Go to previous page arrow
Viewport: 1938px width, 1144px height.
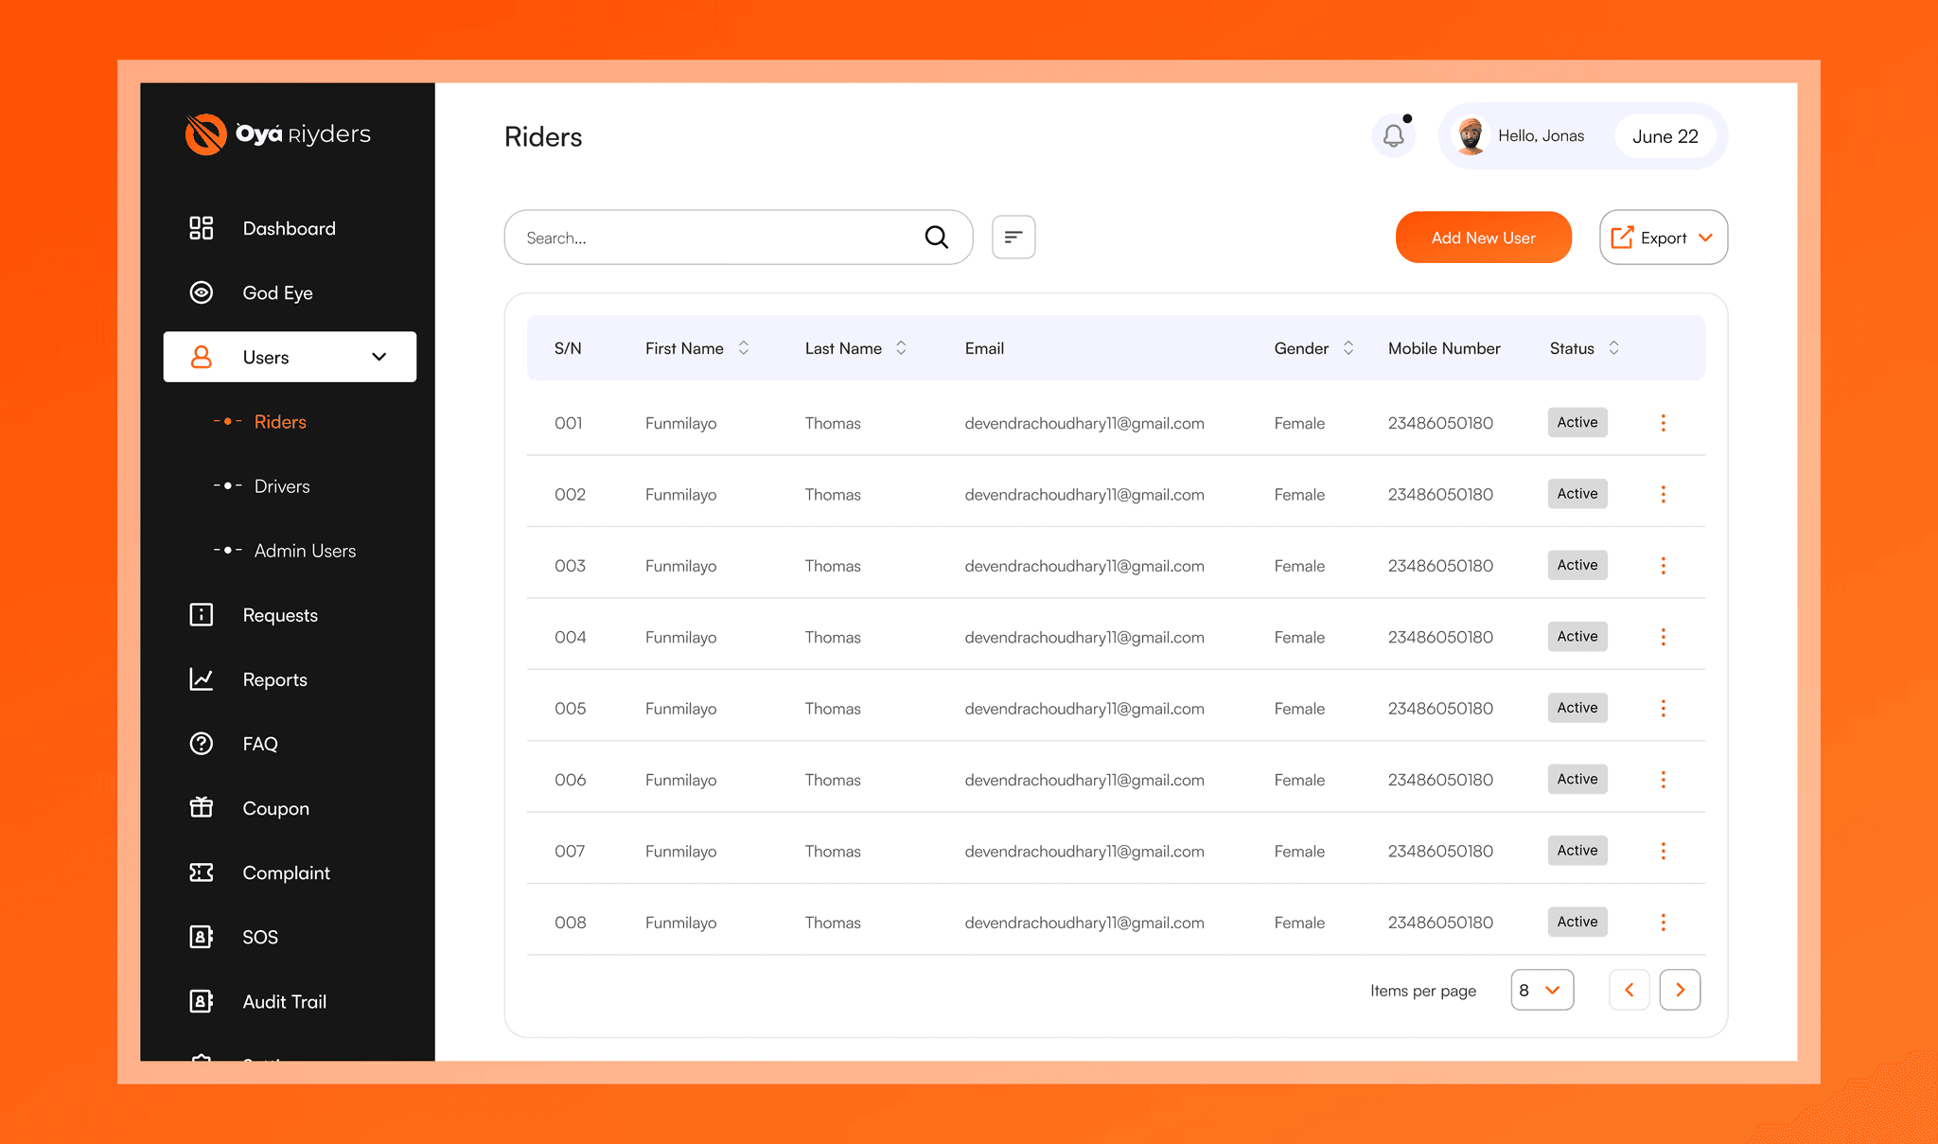[x=1629, y=990]
